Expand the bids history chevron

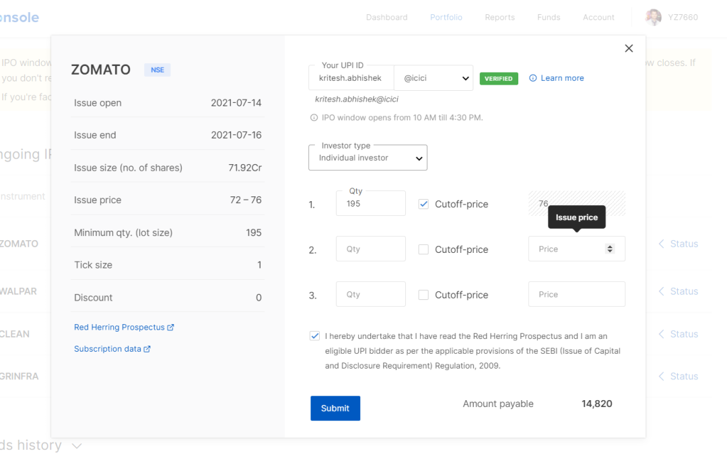(77, 446)
